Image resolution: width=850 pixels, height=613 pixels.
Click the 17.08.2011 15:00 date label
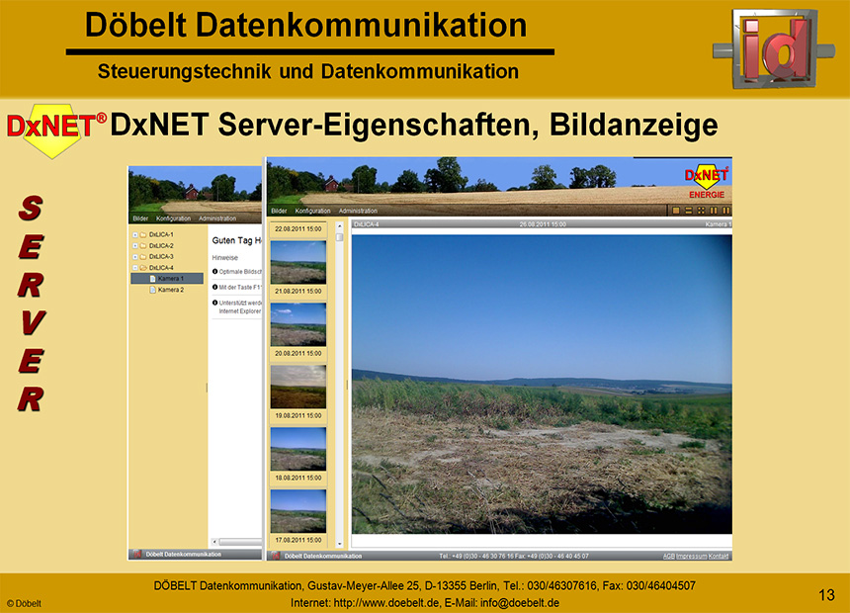[298, 540]
